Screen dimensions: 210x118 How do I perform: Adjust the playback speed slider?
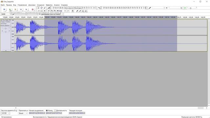[192, 8]
